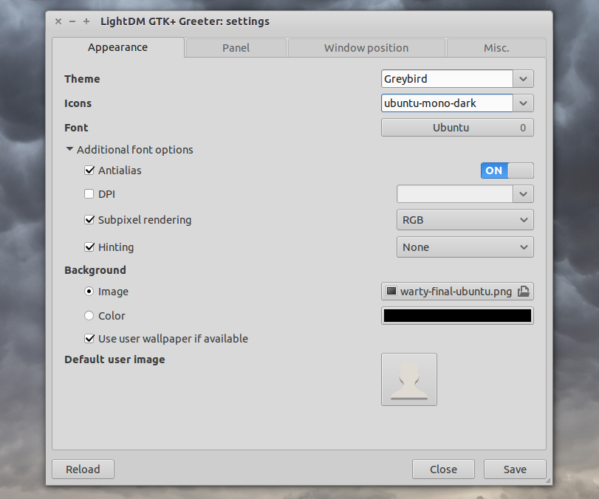Open the Hinting dropdown set to None
Screen dimensions: 599x499
click(x=524, y=247)
